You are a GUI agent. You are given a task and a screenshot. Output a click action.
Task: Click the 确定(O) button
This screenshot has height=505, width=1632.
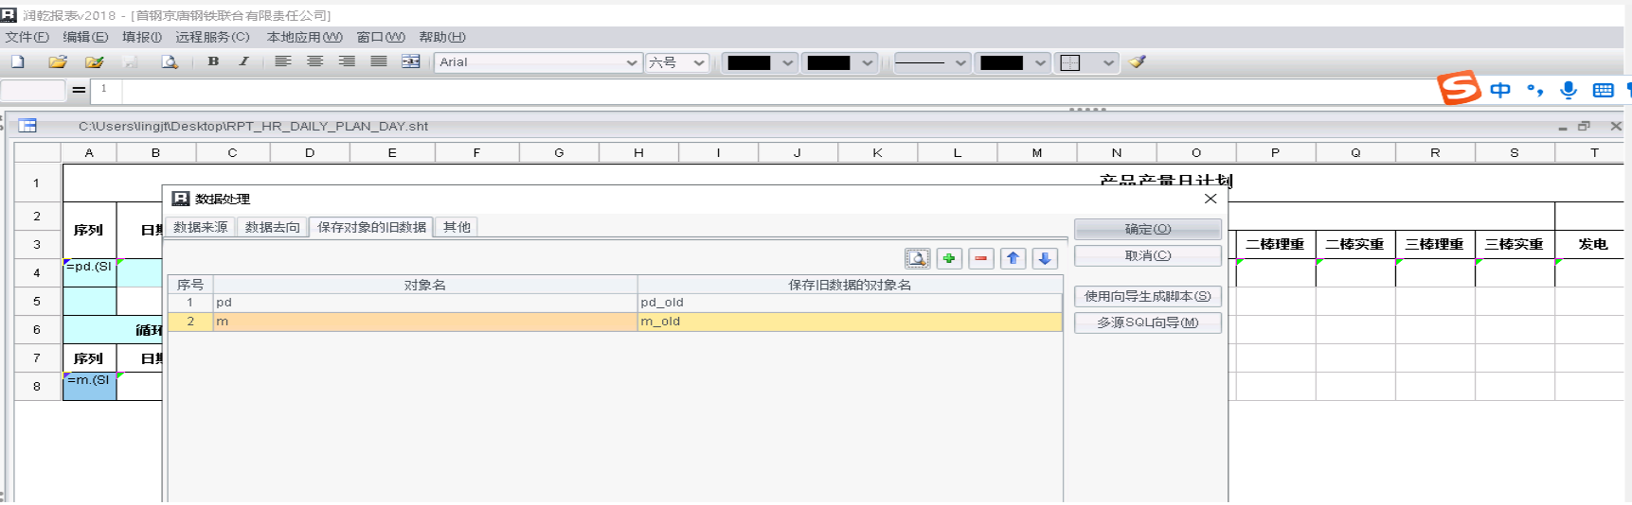pyautogui.click(x=1148, y=229)
